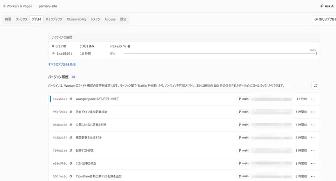Click active version ID 1ea45491
This screenshot has width=336, height=181.
point(64,54)
